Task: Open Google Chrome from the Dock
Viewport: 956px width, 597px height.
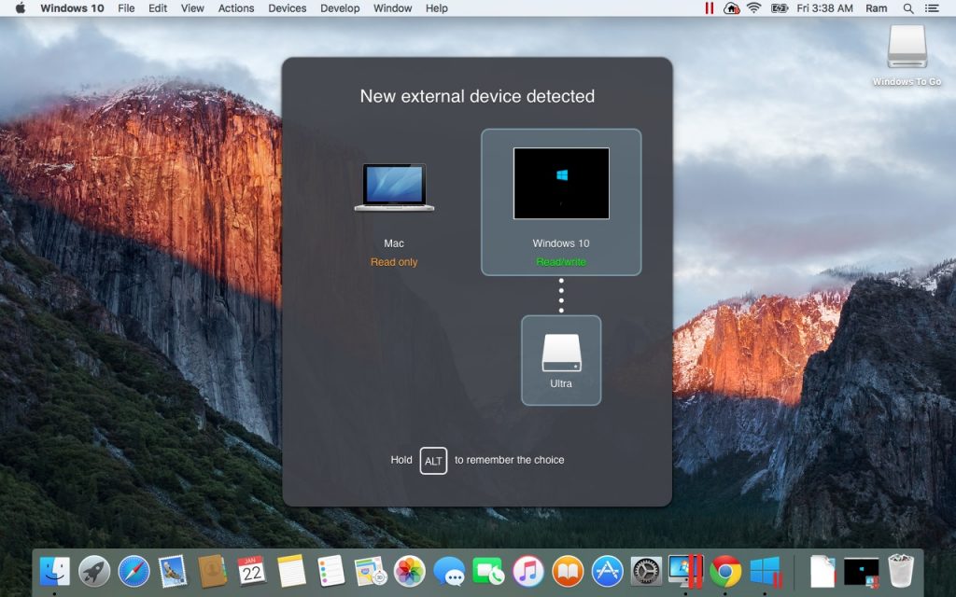Action: 728,572
